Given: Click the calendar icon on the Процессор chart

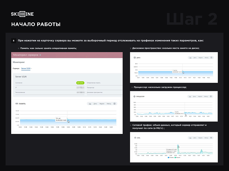Looking at the screenshot, I should (211, 97).
